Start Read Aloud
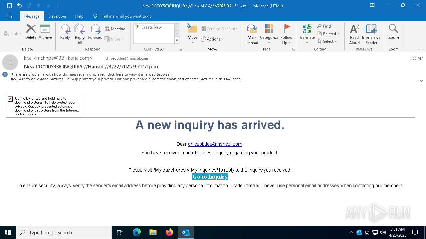Screen dimensions: 426x239 [x=354, y=34]
